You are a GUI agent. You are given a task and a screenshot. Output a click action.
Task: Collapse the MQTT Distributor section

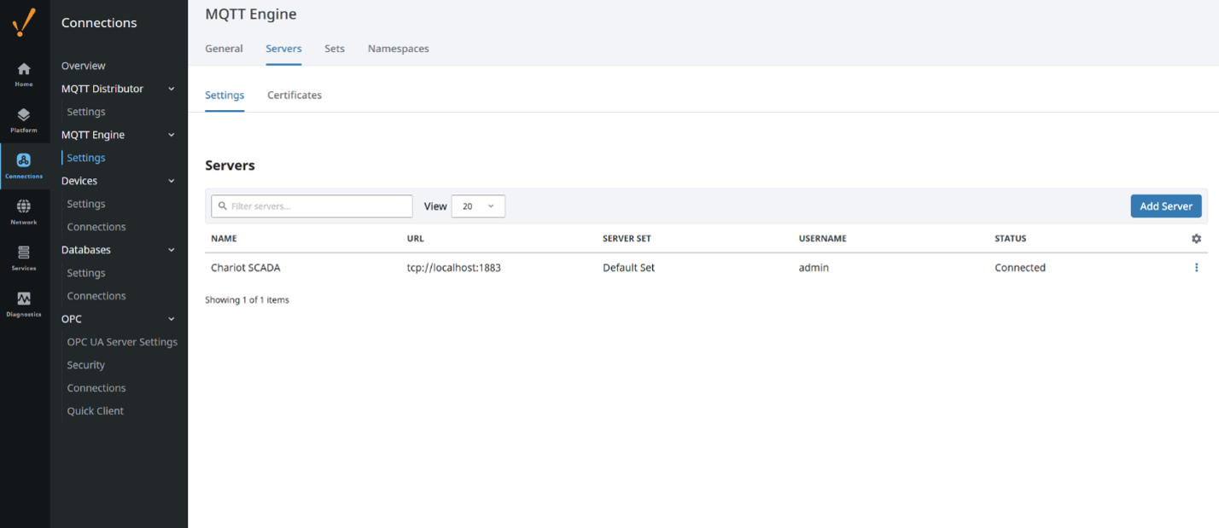coord(172,89)
